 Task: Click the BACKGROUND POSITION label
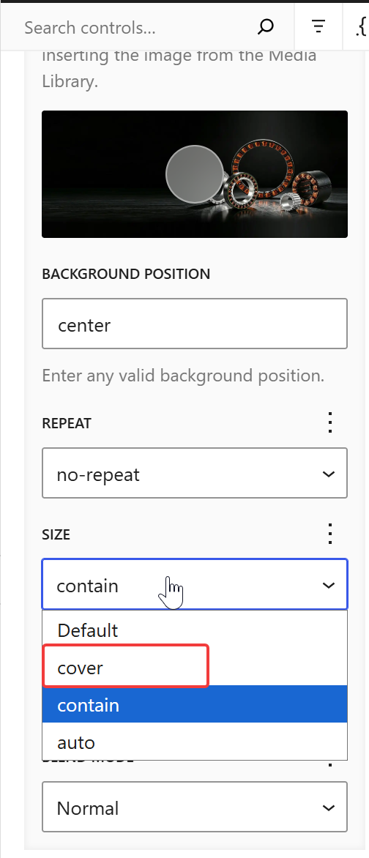coord(126,274)
